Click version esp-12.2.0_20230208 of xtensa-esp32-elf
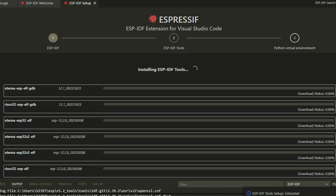Image resolution: width=336 pixels, height=196 pixels. 67,121
